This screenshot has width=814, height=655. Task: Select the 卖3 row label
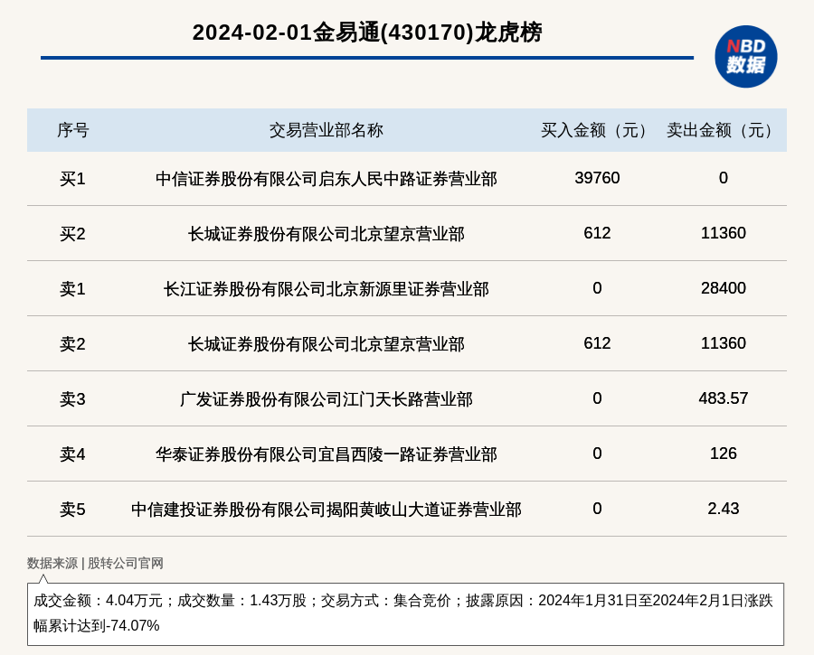click(72, 399)
